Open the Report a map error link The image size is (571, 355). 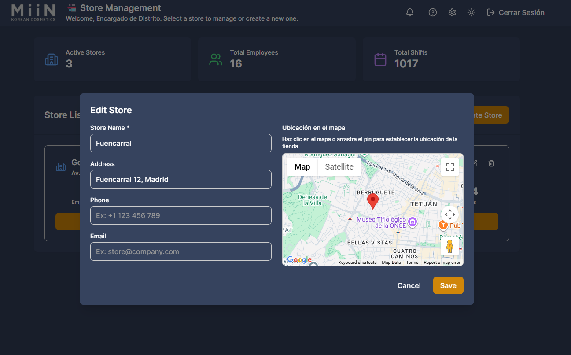[442, 262]
